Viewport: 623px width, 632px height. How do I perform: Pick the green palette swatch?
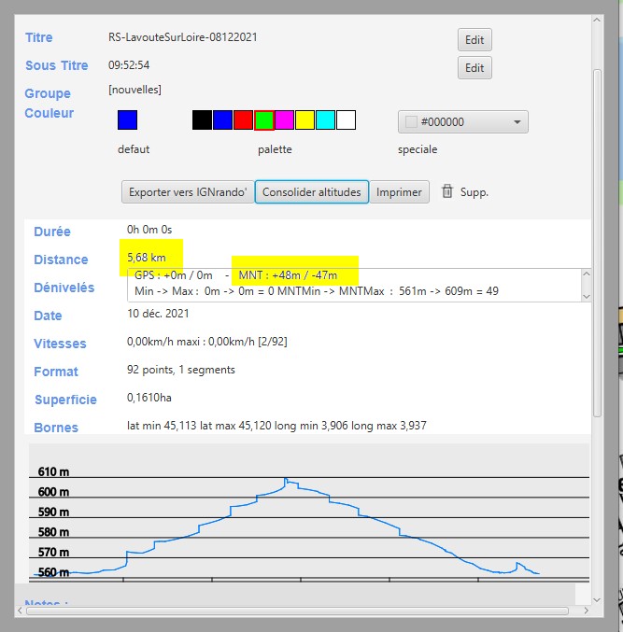(x=264, y=119)
